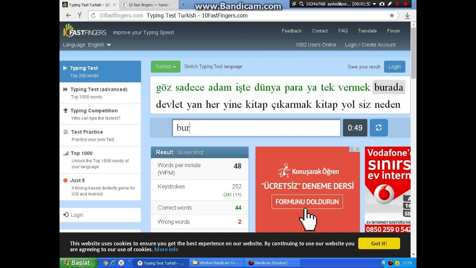This screenshot has width=476, height=268.
Task: Open the Forum link
Action: 393,31
